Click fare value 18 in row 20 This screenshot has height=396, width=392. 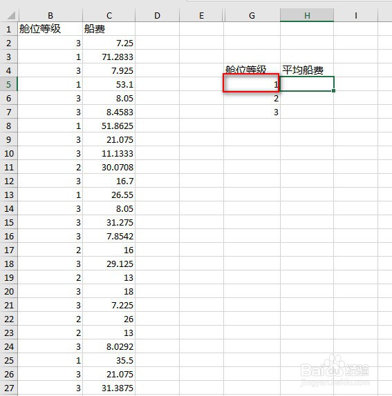109,291
